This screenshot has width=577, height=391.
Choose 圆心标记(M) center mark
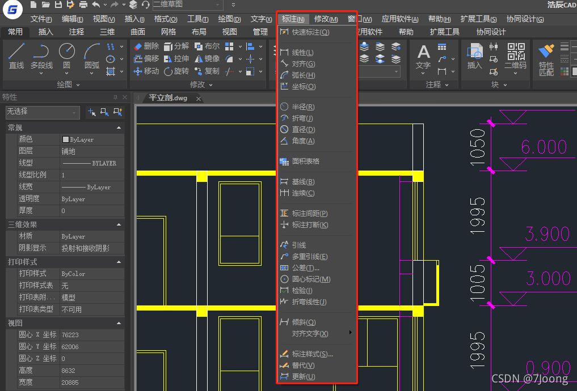click(x=317, y=279)
